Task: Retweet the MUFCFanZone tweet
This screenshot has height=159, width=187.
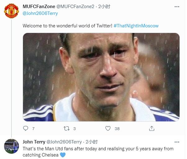Action: click(67, 128)
